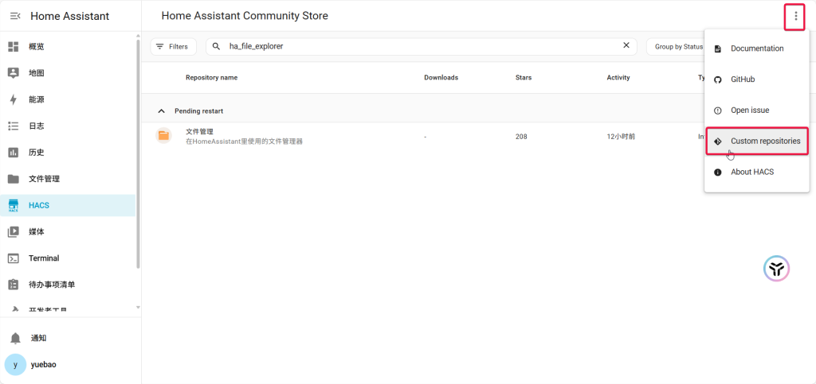
Task: Select Documentation menu item
Action: [x=757, y=48]
